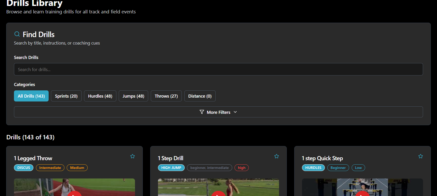Select the All Drills (143) category
Image resolution: width=437 pixels, height=196 pixels.
(x=31, y=96)
